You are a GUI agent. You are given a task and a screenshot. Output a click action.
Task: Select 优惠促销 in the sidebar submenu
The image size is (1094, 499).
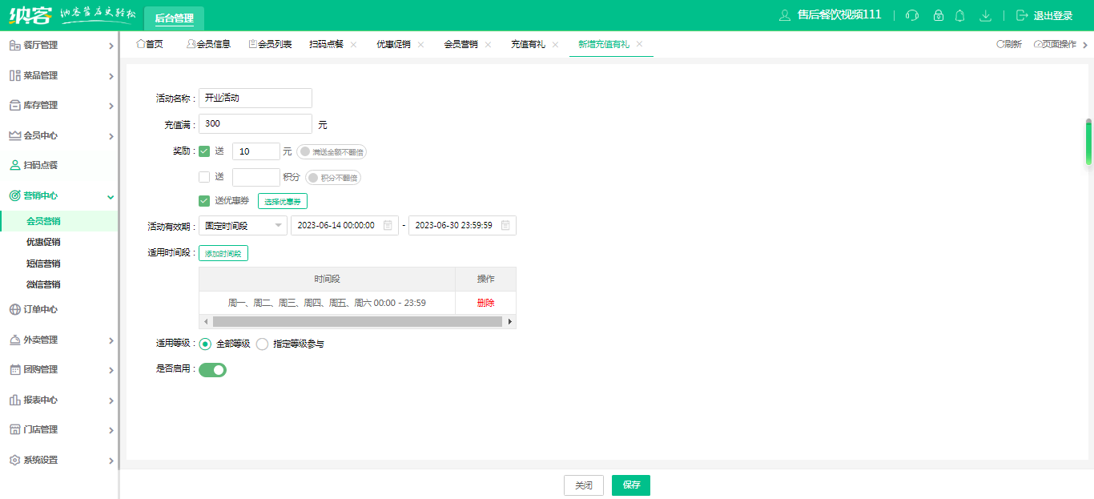(x=43, y=242)
